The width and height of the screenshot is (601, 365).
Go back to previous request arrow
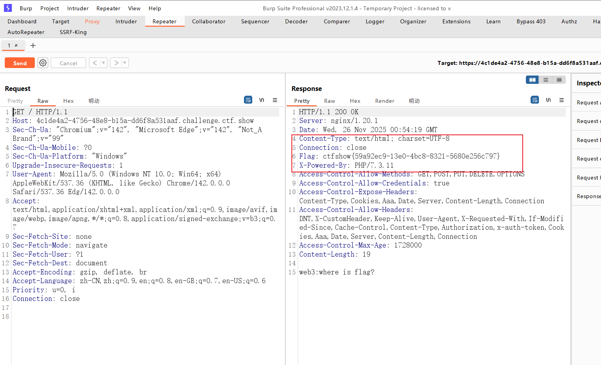coord(95,63)
